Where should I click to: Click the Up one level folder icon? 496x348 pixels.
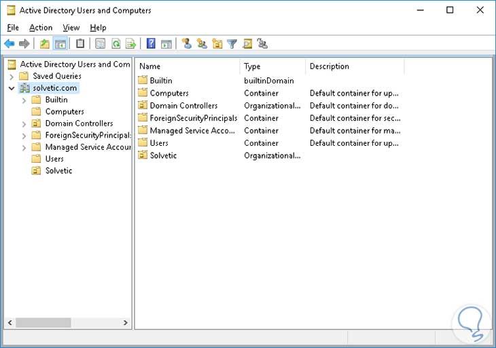[45, 44]
